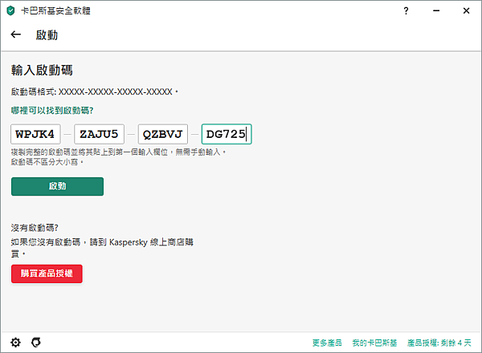Screen dimensions: 482x353
Task: Open the 哪裡可以找到啟動碼? link
Action: click(x=52, y=111)
